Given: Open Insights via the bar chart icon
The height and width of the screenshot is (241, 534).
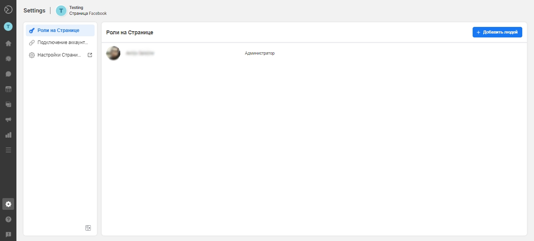Looking at the screenshot, I should click(8, 135).
